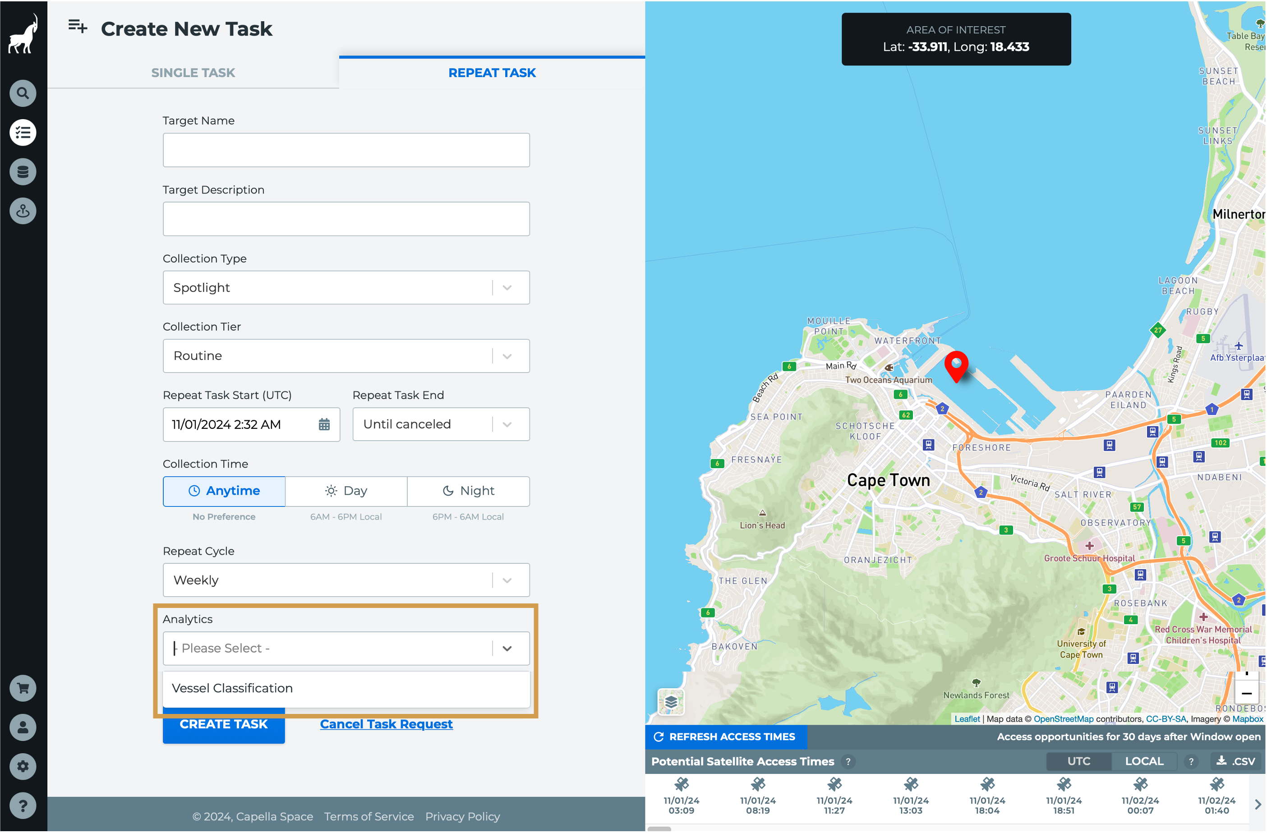Click the search icon in the sidebar
This screenshot has width=1267, height=833.
(23, 93)
